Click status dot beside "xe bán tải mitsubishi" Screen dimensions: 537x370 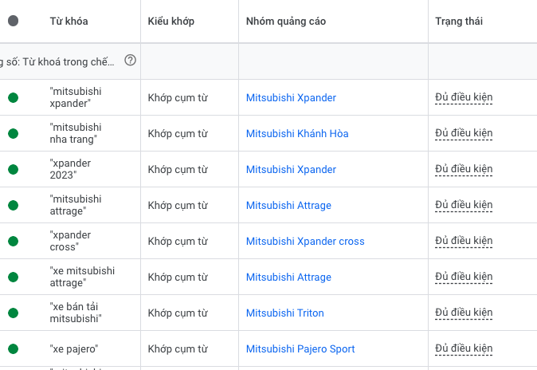tap(14, 313)
